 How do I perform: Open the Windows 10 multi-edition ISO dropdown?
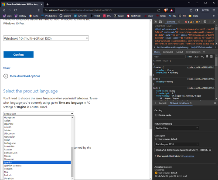click(x=46, y=38)
